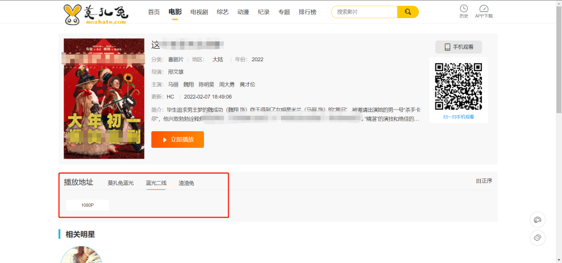Click actor 魏翔 link
This screenshot has height=263, width=562.
point(188,85)
